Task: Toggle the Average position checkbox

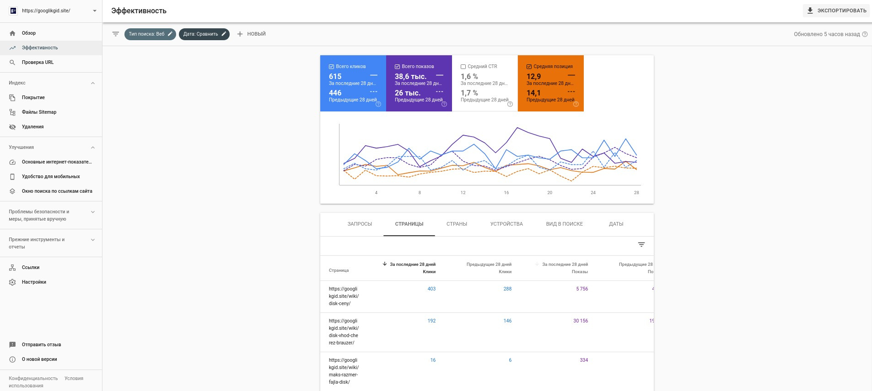Action: click(529, 67)
